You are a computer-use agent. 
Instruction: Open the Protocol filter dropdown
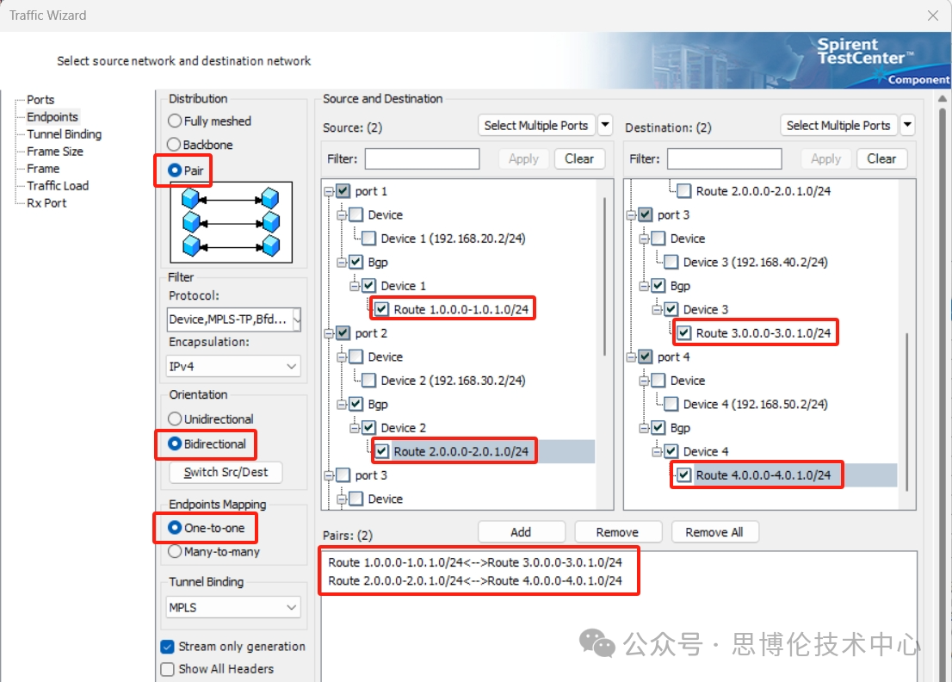(296, 319)
